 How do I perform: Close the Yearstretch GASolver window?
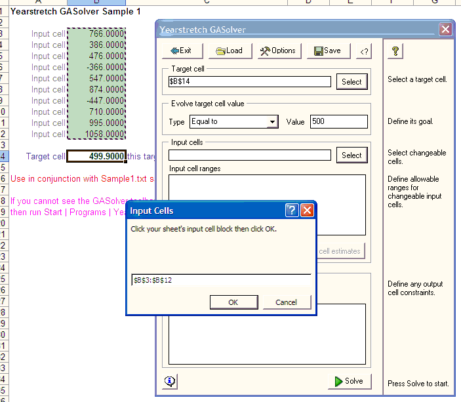click(x=445, y=30)
